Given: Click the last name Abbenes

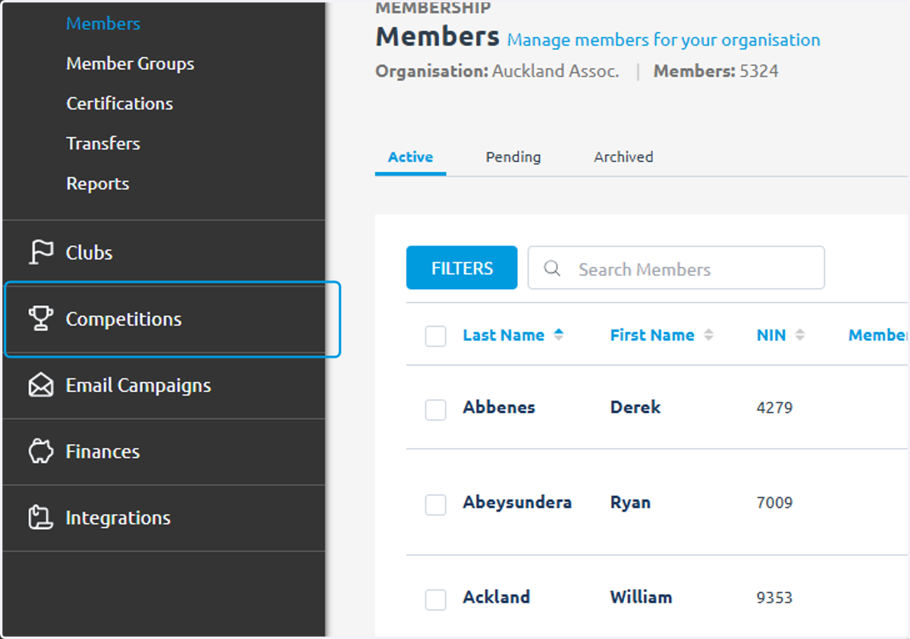Looking at the screenshot, I should tap(499, 407).
